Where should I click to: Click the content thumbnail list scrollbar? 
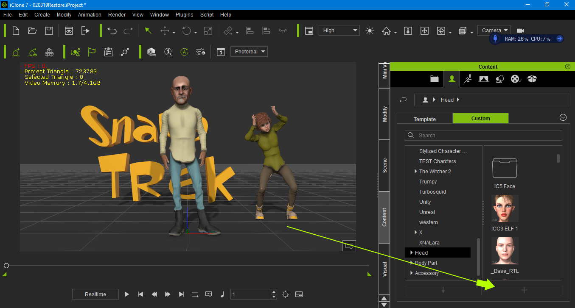click(x=558, y=158)
